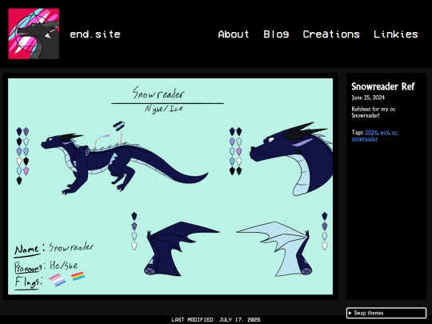Go to the About page
The image size is (432, 324).
(x=234, y=34)
